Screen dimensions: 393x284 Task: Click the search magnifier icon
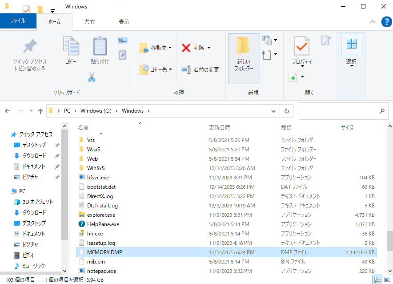click(382, 111)
